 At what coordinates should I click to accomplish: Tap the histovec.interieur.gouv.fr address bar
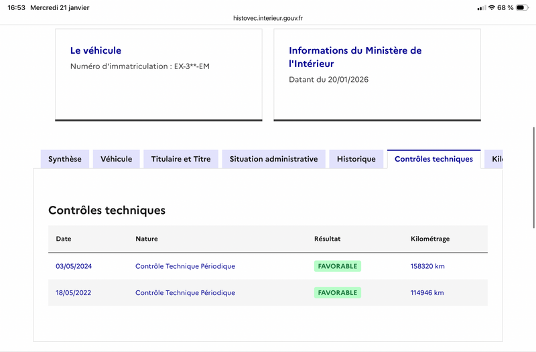(x=268, y=19)
